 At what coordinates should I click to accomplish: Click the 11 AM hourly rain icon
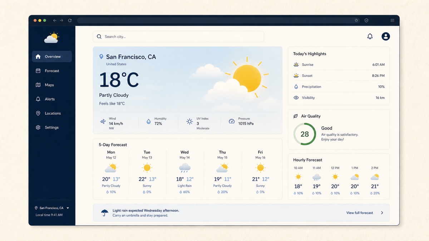click(x=316, y=177)
